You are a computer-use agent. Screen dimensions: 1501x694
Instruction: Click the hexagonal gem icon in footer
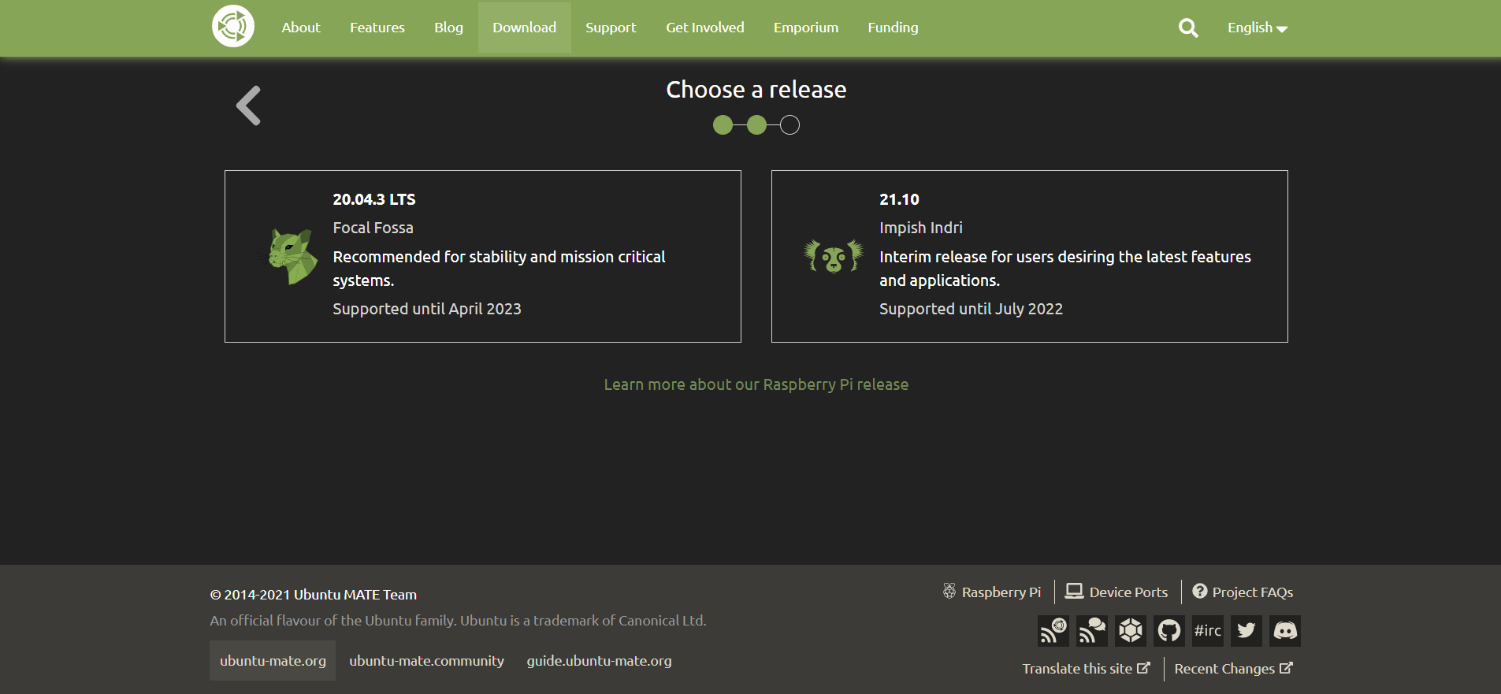[x=1131, y=631]
